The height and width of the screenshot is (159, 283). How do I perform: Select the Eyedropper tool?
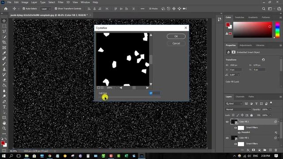[x=4, y=53]
